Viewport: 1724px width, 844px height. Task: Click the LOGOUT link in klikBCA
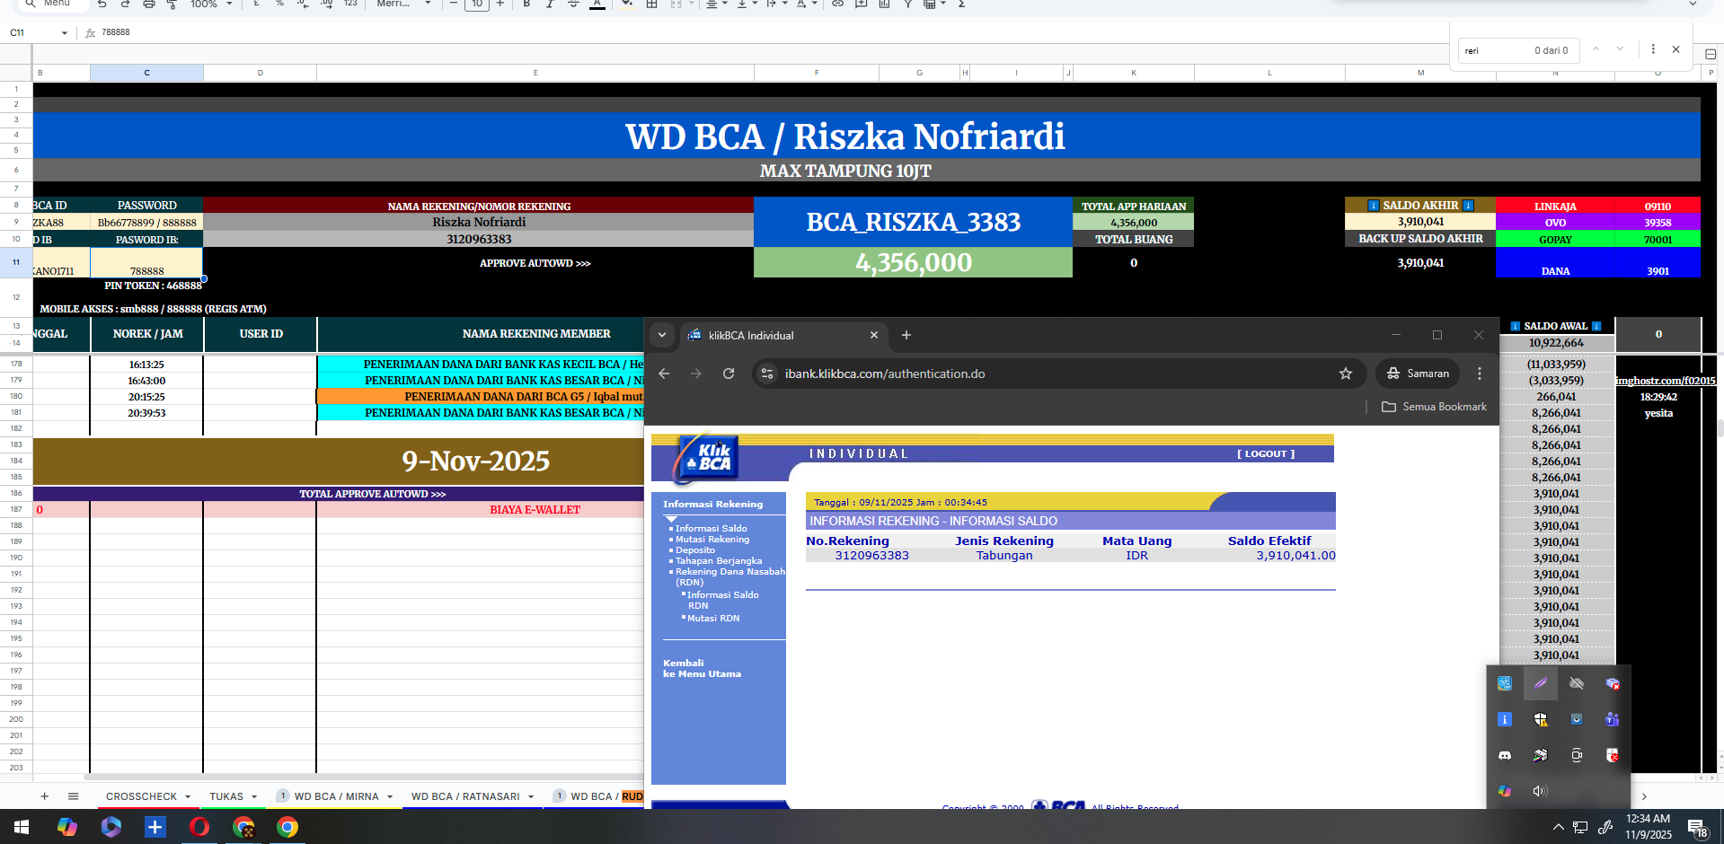(x=1266, y=453)
